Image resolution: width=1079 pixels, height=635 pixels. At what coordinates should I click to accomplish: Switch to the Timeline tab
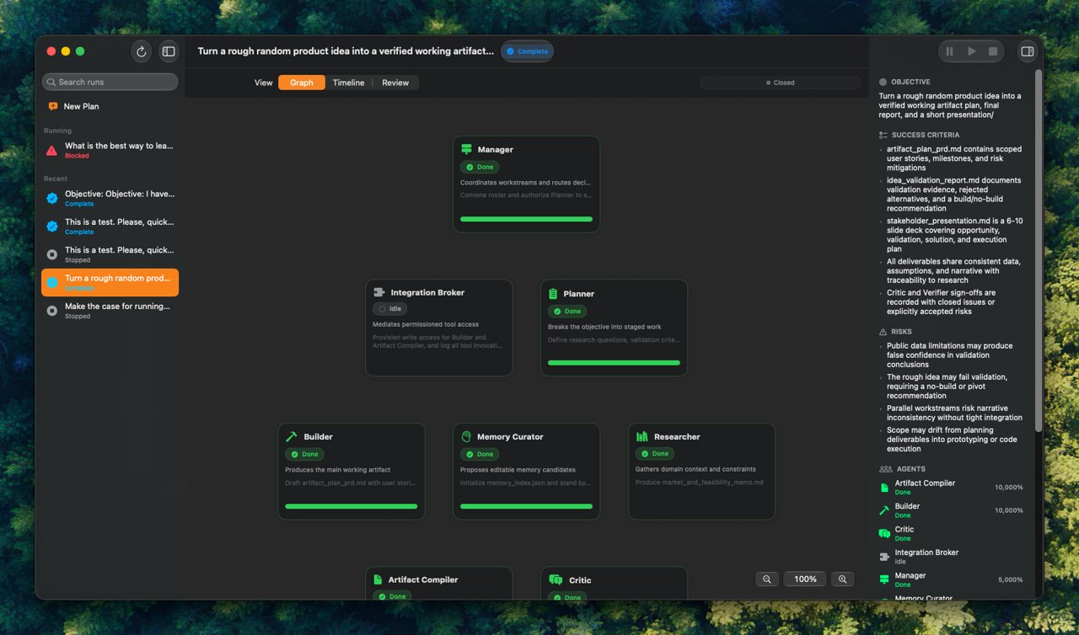pos(348,83)
